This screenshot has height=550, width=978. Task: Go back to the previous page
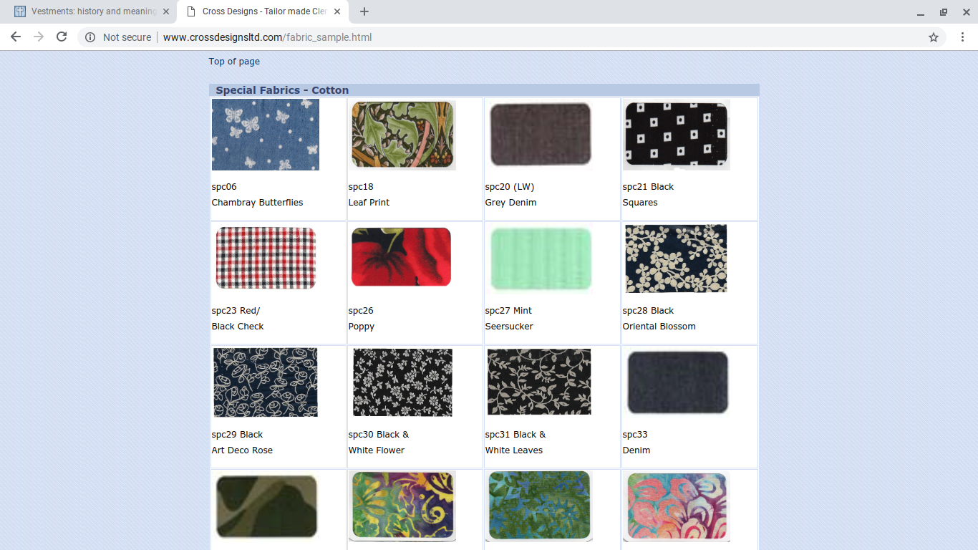(16, 37)
